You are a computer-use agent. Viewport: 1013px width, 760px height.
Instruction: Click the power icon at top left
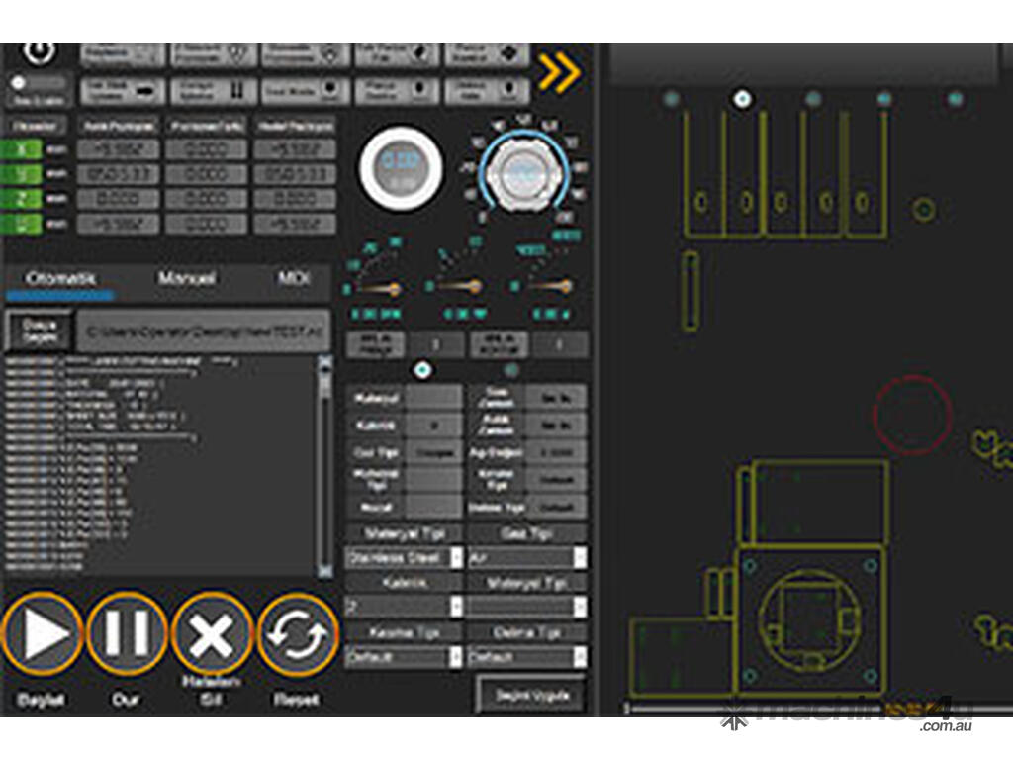[x=37, y=52]
